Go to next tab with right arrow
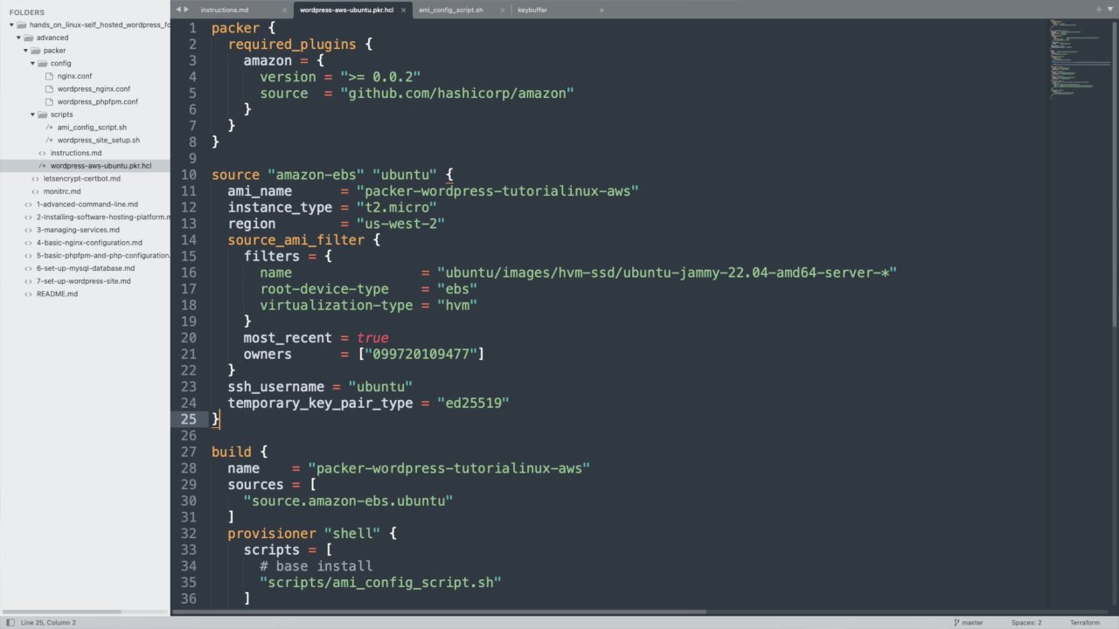 [x=186, y=10]
